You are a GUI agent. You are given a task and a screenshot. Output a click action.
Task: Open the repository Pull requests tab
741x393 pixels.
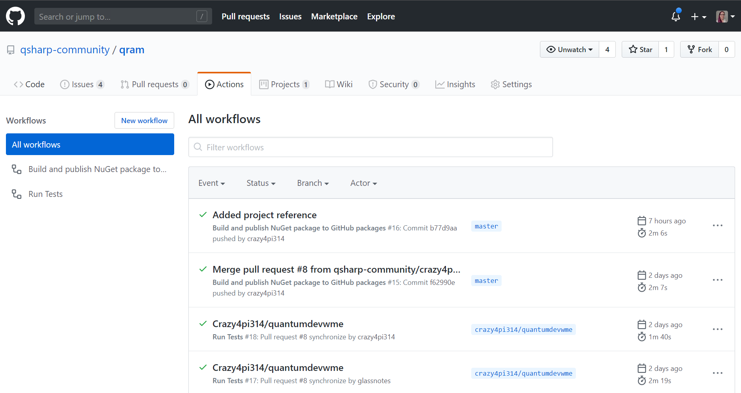coord(155,84)
